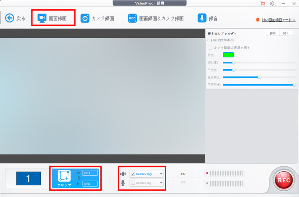Click the microphone icon beside the lower device dropdown
Screen dimensions: 299x197
[x=123, y=183]
